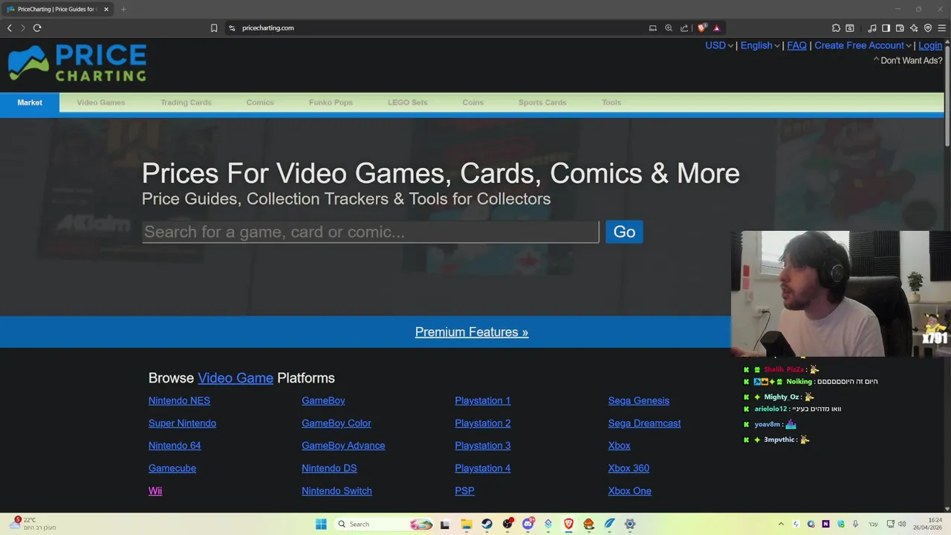Image resolution: width=951 pixels, height=535 pixels.
Task: Open Discord from the taskbar
Action: coord(528,524)
